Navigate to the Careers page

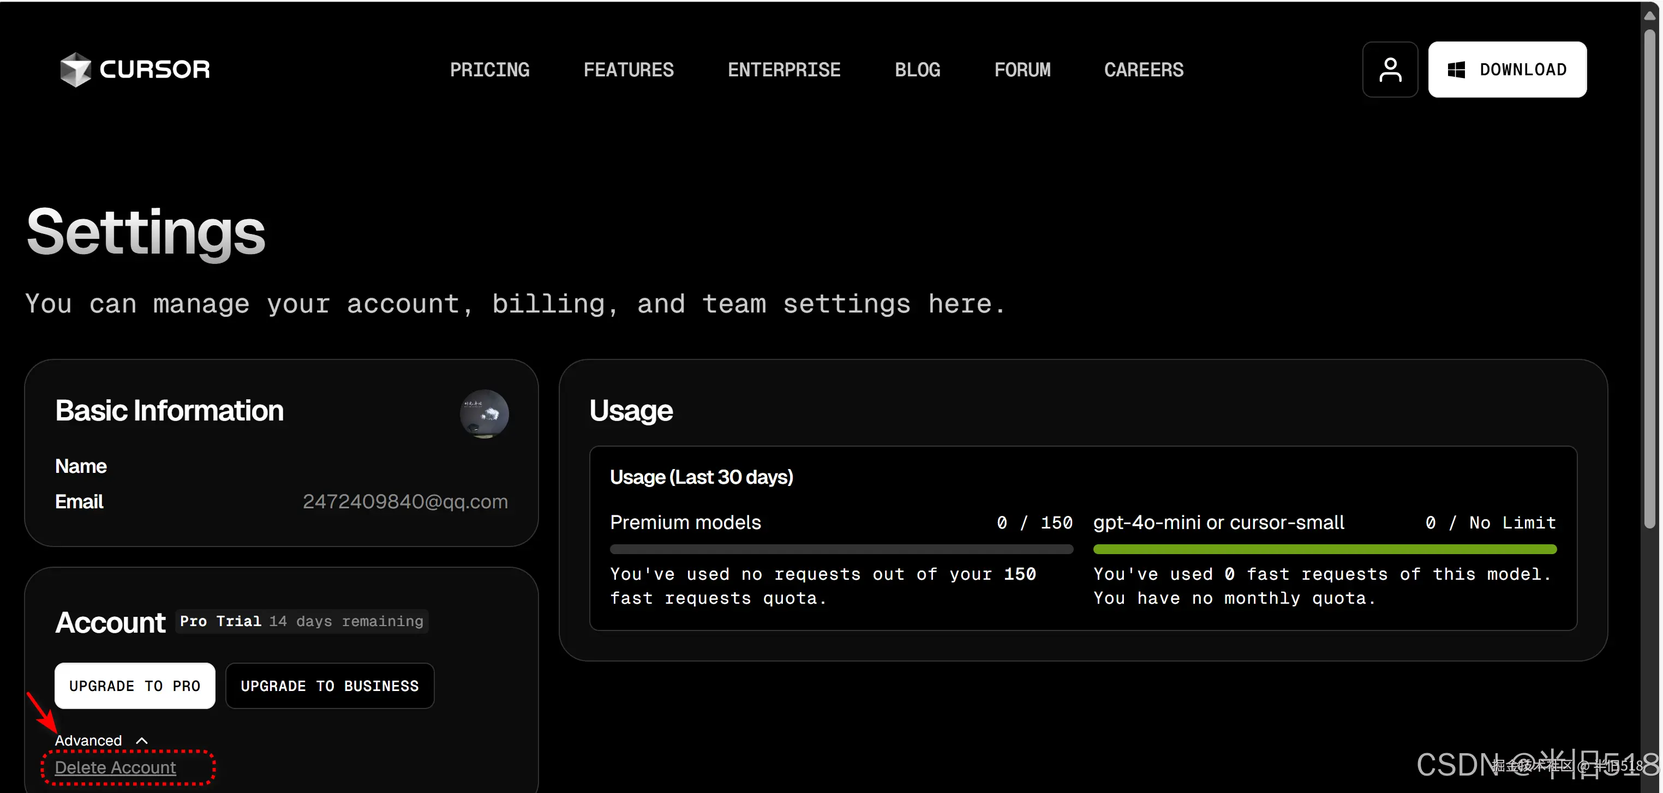(1144, 70)
